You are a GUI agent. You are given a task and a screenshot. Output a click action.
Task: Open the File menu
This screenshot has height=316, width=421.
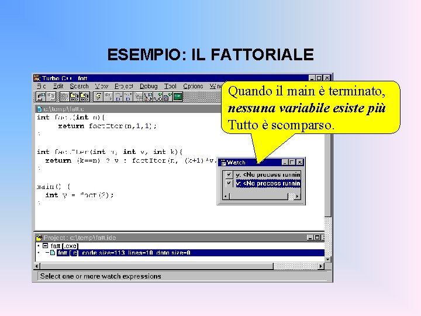pos(42,86)
